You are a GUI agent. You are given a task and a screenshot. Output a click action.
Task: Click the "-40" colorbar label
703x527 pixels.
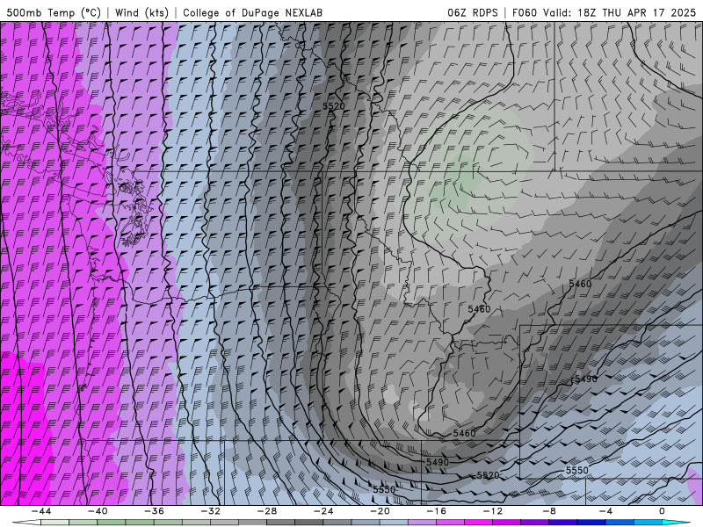[x=98, y=511]
